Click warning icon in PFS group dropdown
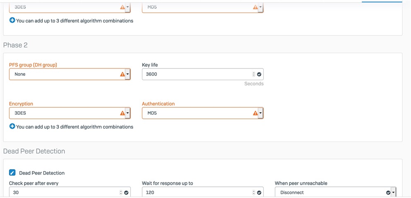Screen dimensions: 411x198 (123, 74)
